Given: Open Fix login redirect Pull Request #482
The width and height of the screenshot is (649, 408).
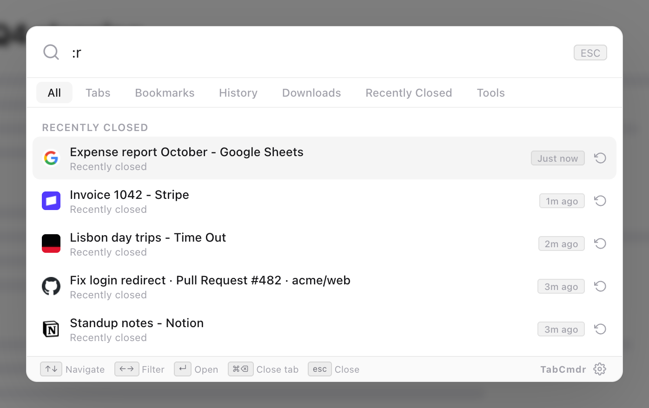Looking at the screenshot, I should [324, 286].
